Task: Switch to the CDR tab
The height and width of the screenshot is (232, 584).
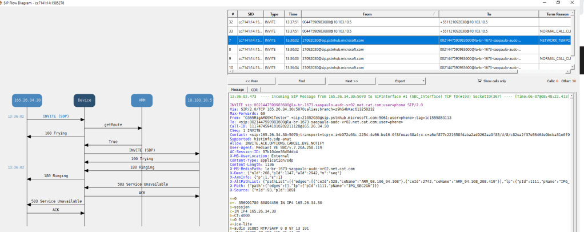Action: point(255,90)
